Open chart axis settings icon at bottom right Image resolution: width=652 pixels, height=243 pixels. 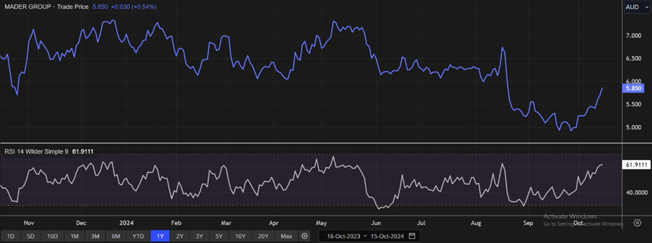(x=637, y=223)
